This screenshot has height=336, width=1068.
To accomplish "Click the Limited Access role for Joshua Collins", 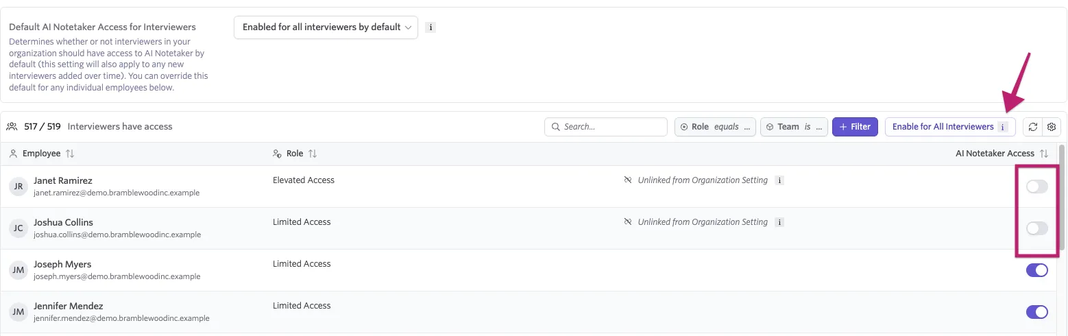I will click(302, 222).
